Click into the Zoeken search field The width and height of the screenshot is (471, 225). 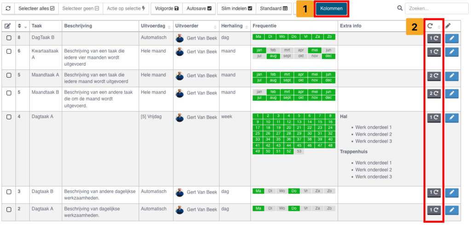tap(436, 8)
